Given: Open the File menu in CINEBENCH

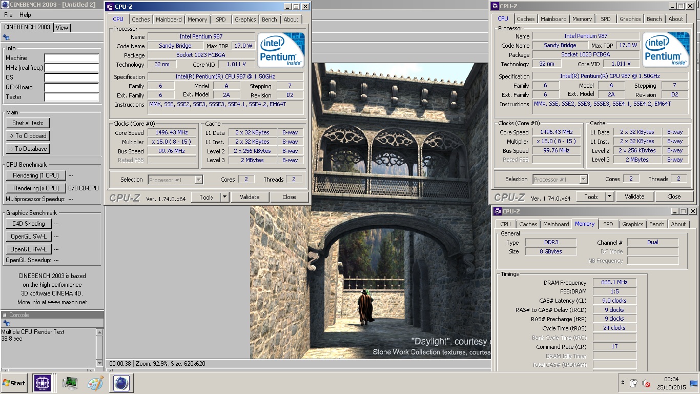Looking at the screenshot, I should pyautogui.click(x=8, y=15).
